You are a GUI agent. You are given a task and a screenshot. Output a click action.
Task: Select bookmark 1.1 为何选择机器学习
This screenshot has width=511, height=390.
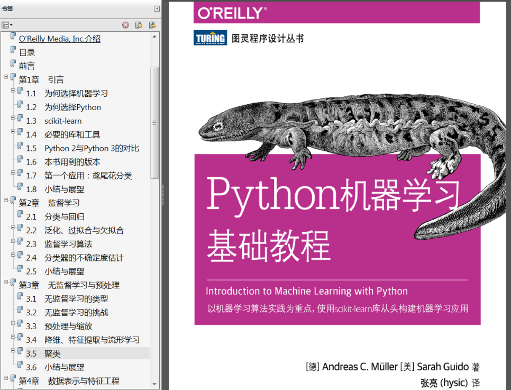67,94
